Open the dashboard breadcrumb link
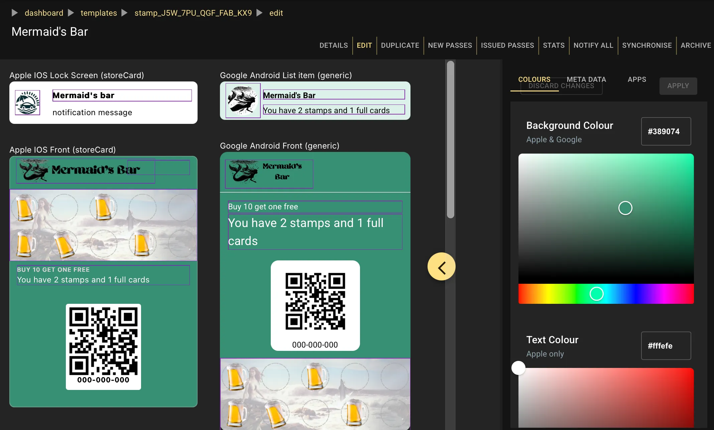Image resolution: width=714 pixels, height=430 pixels. tap(44, 13)
